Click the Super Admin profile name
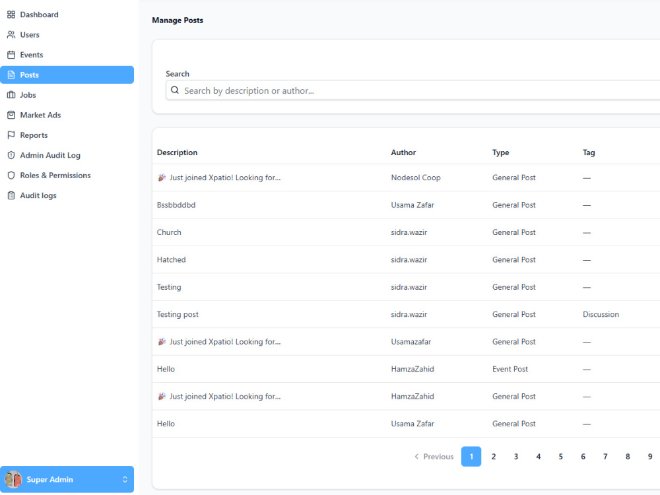 point(49,479)
